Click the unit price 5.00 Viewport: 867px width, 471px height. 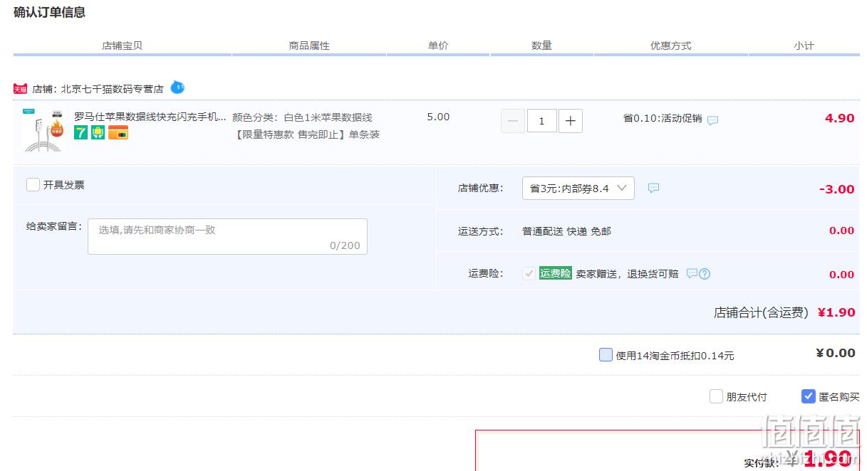(438, 117)
